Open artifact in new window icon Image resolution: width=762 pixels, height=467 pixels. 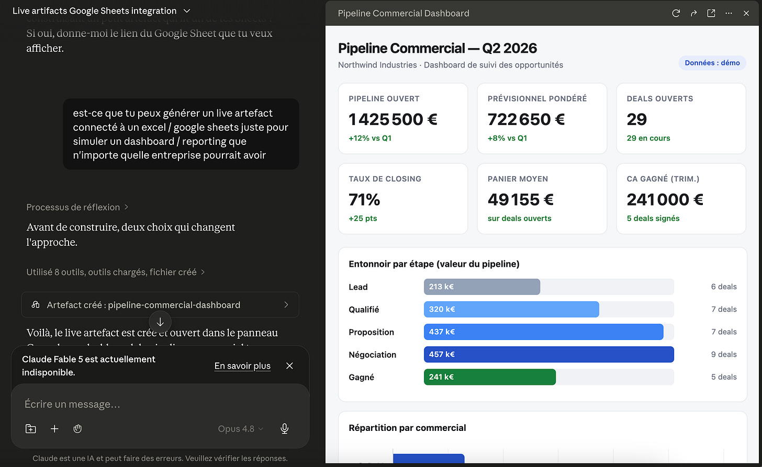711,14
